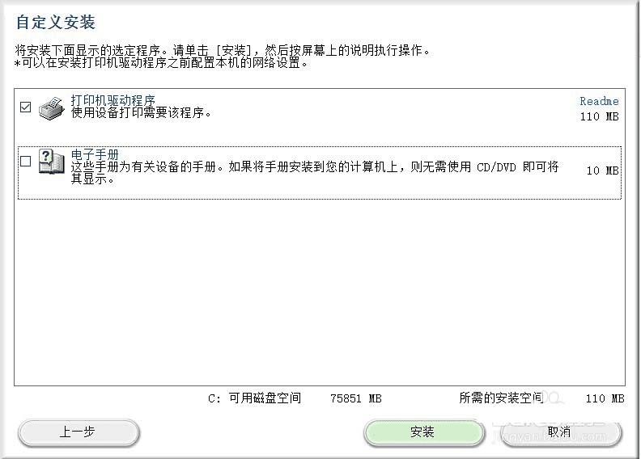Select the 电子手册 title text
The width and height of the screenshot is (641, 459).
pos(95,154)
